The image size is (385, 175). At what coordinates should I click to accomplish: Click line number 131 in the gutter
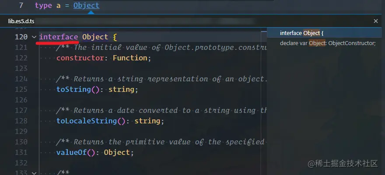tap(21, 152)
